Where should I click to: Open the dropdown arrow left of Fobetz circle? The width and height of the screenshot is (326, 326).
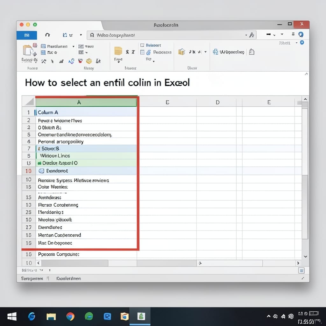296,43
